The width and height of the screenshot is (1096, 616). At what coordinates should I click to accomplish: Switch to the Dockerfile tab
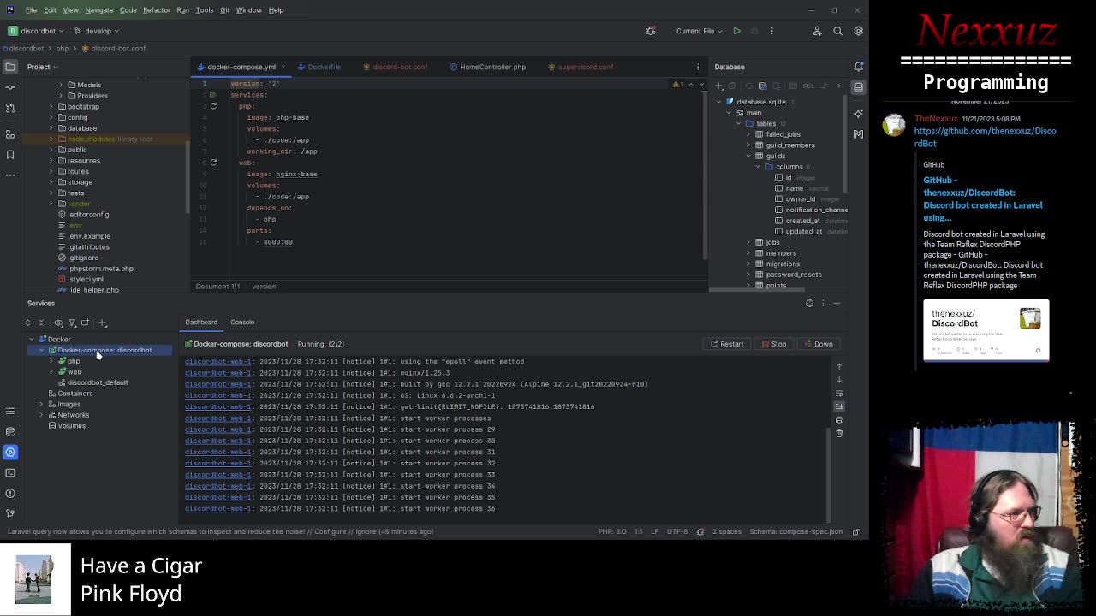319,67
